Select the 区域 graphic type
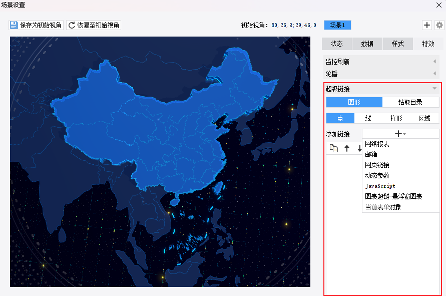This screenshot has width=446, height=296. click(424, 118)
